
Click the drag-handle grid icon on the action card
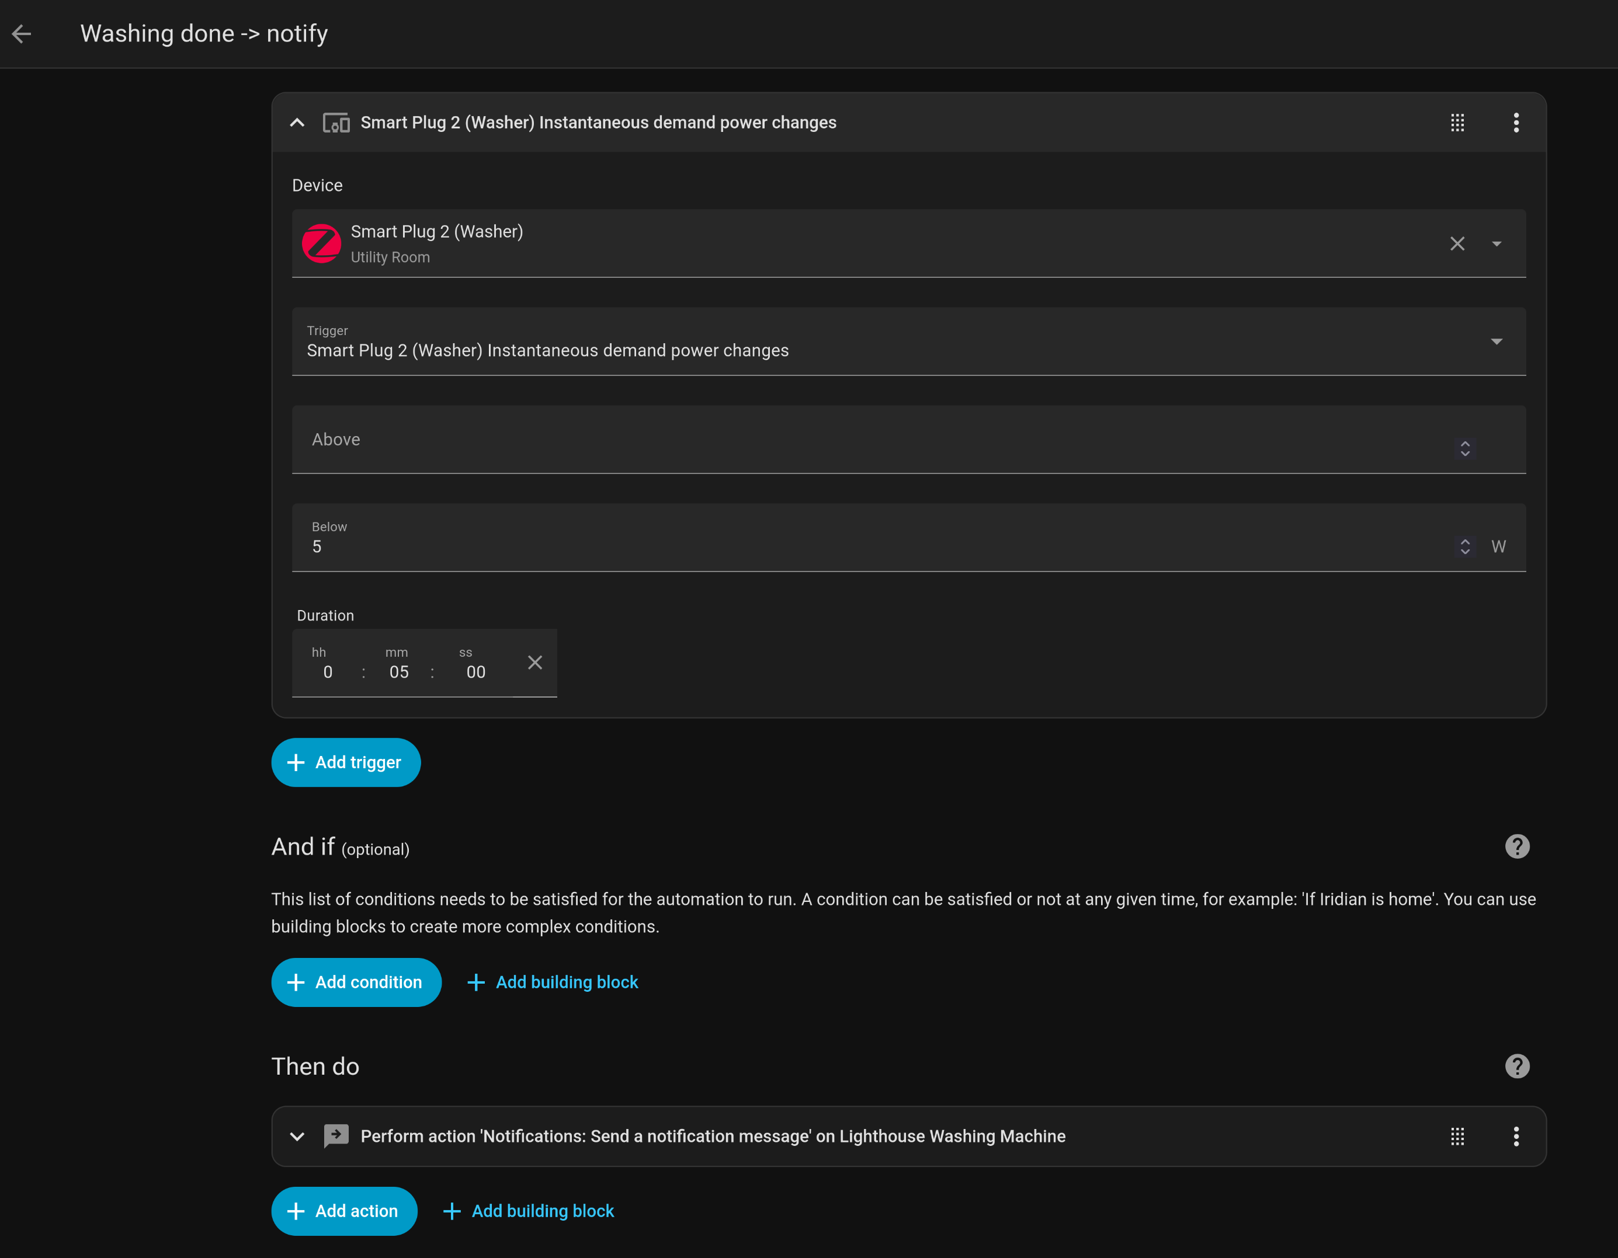[1457, 1136]
